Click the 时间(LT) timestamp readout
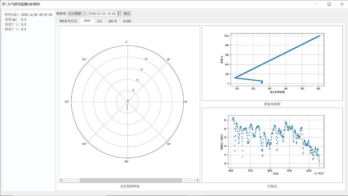Viewport: 348px width, 196px height. coord(29,15)
